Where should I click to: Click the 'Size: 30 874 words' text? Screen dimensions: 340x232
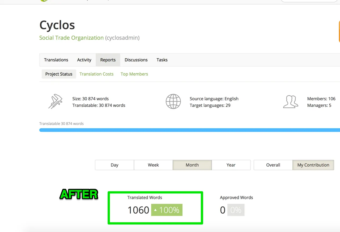click(91, 99)
